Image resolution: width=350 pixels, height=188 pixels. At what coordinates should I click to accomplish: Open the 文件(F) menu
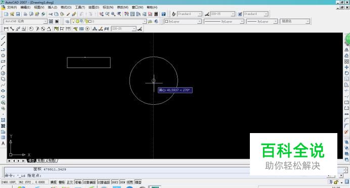12,8
